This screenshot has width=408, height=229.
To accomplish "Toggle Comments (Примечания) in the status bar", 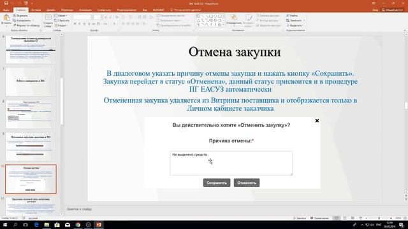I will 319,218.
